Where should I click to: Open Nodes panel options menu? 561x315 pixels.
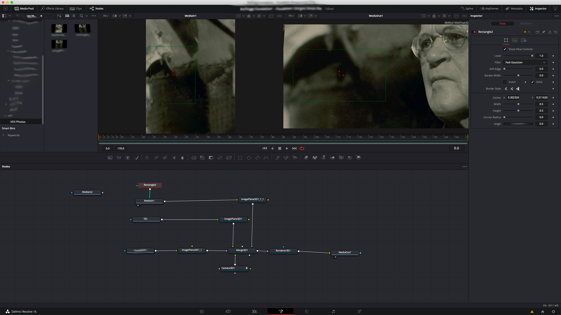click(465, 167)
